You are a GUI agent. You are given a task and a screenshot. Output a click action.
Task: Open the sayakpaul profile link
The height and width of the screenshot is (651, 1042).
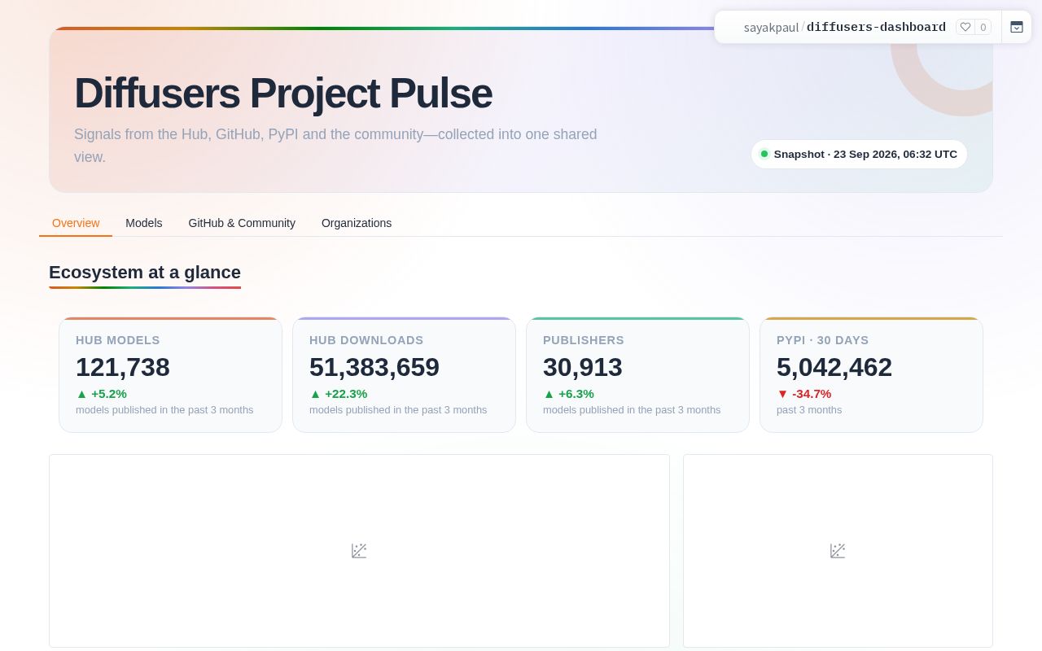(771, 28)
